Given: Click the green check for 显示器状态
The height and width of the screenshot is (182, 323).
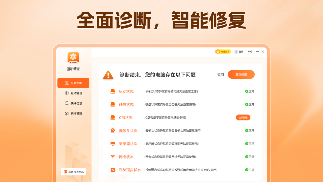Looking at the screenshot, I should tap(247, 144).
